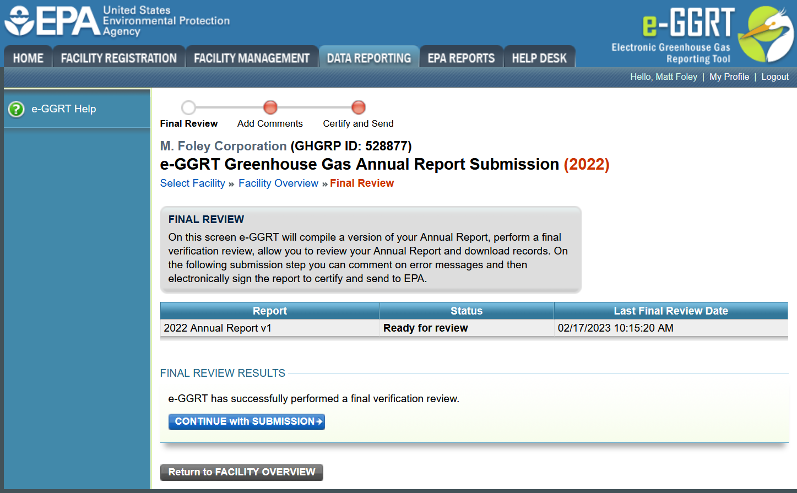Image resolution: width=797 pixels, height=493 pixels.
Task: Click the green question mark help icon
Action: (x=17, y=109)
